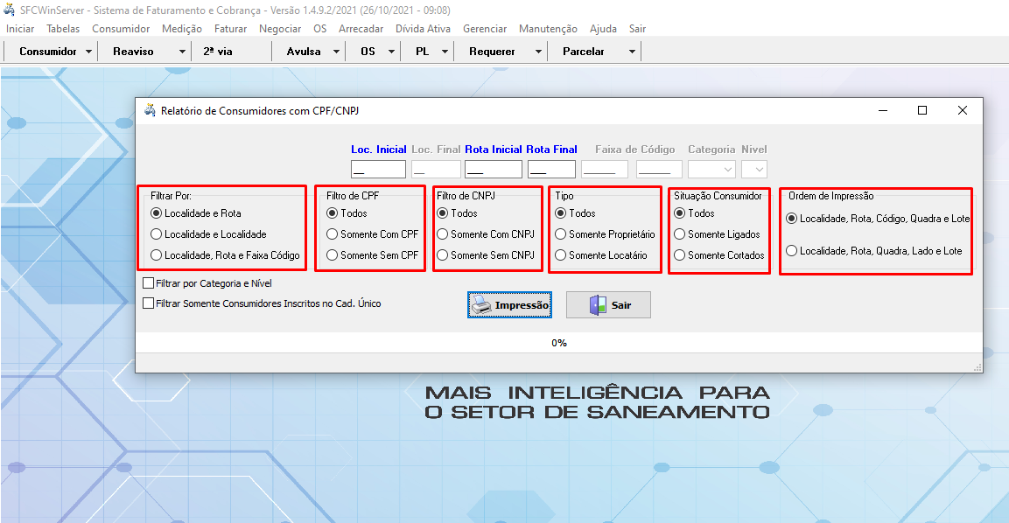This screenshot has height=523, width=1009.
Task: Select the 'Somente Com CPF' radio option
Action: click(333, 234)
